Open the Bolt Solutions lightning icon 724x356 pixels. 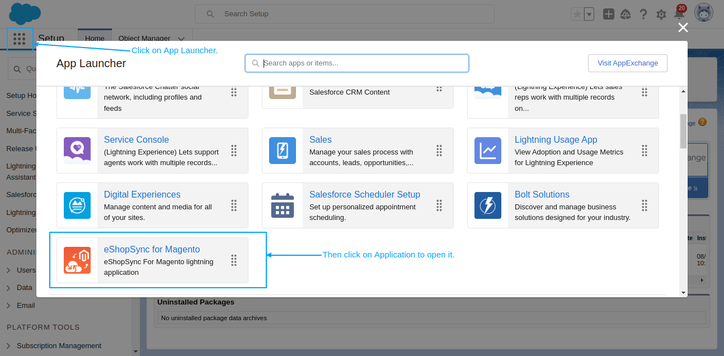click(x=488, y=205)
